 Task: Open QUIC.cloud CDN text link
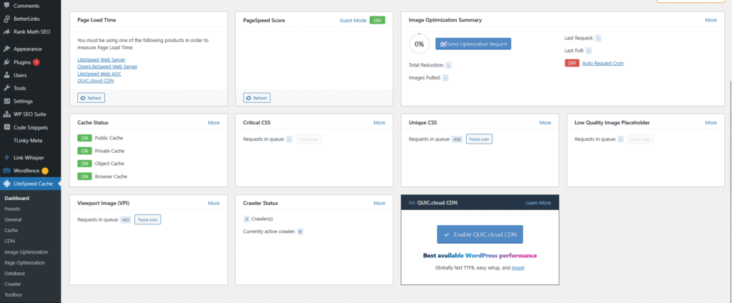(x=95, y=81)
